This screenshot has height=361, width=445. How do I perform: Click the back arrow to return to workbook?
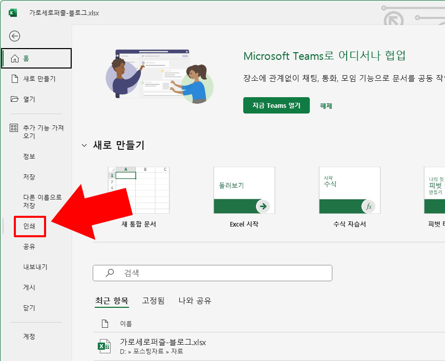pos(15,36)
